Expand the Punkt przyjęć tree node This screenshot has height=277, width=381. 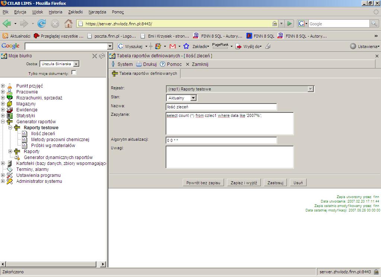(x=3, y=86)
